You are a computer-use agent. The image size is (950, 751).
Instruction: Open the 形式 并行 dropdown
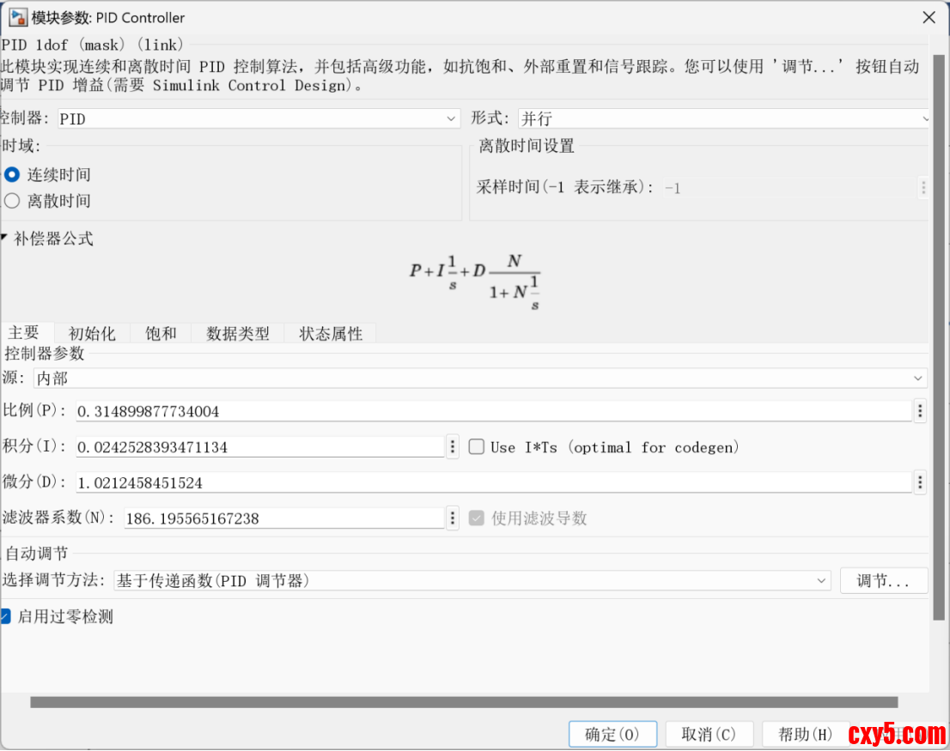point(723,118)
